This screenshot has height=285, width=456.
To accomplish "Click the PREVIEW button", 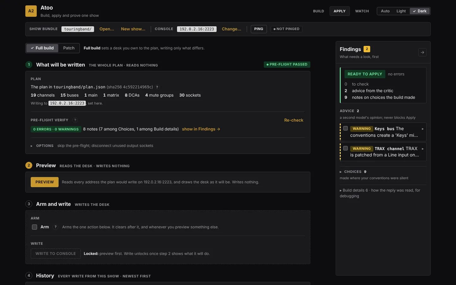I will tap(45, 182).
